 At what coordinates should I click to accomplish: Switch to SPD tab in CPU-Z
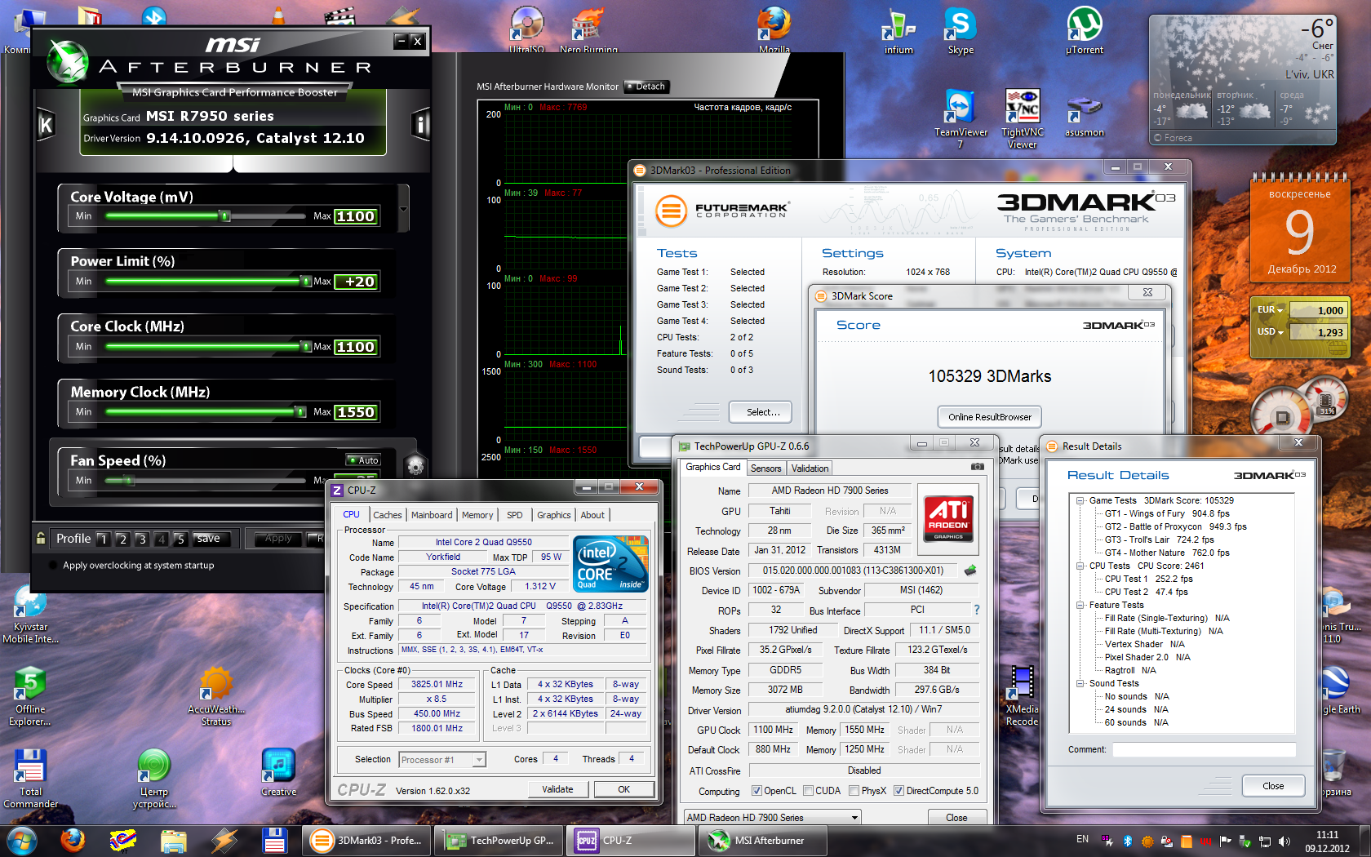click(x=514, y=515)
